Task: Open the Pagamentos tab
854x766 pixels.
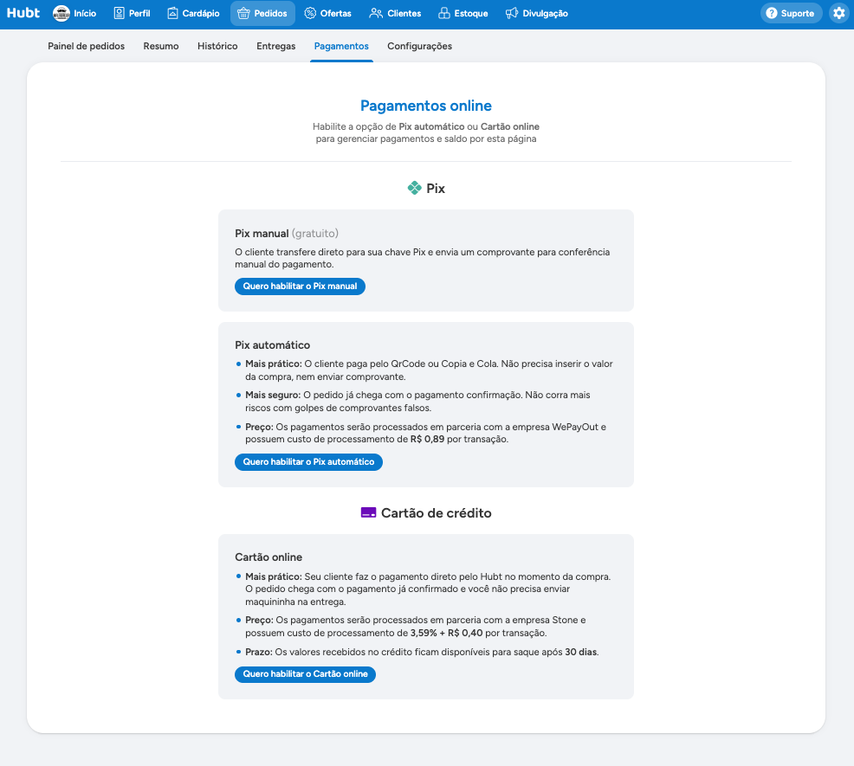Action: click(341, 46)
